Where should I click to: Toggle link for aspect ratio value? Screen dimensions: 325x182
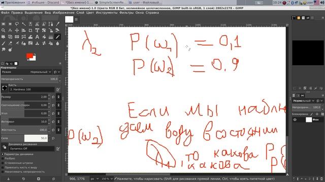click(x=58, y=105)
